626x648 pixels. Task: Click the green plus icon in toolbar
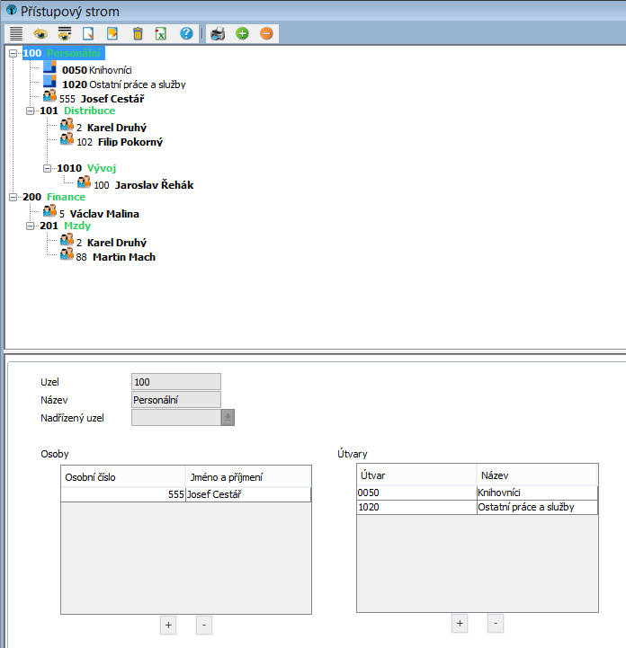pyautogui.click(x=242, y=33)
